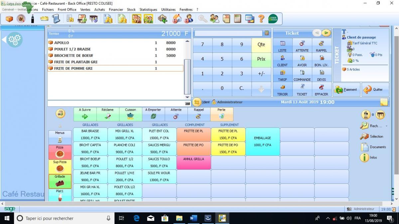Select the Grillade category
399x224 pixels.
point(60,181)
